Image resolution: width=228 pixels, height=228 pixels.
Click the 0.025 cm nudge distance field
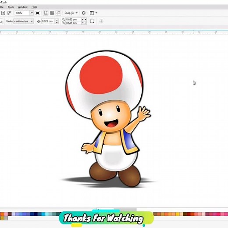coord(48,21)
